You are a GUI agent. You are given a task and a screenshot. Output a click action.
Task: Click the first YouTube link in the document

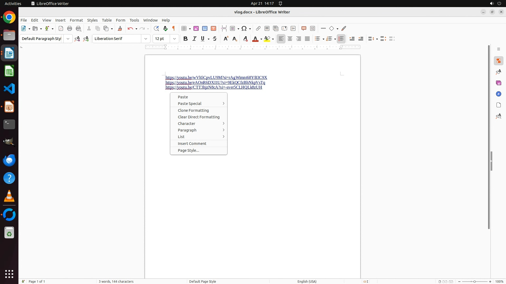216,78
